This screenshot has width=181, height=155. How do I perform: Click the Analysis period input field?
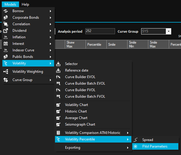pos(100,31)
